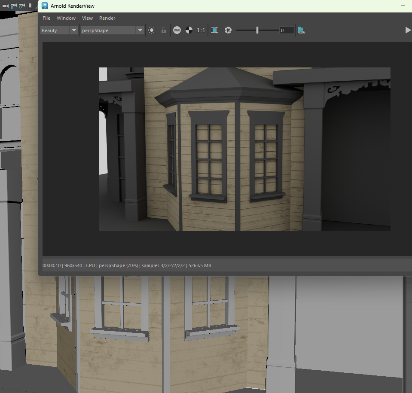The height and width of the screenshot is (393, 412).
Task: Open the View menu
Action: [x=87, y=18]
